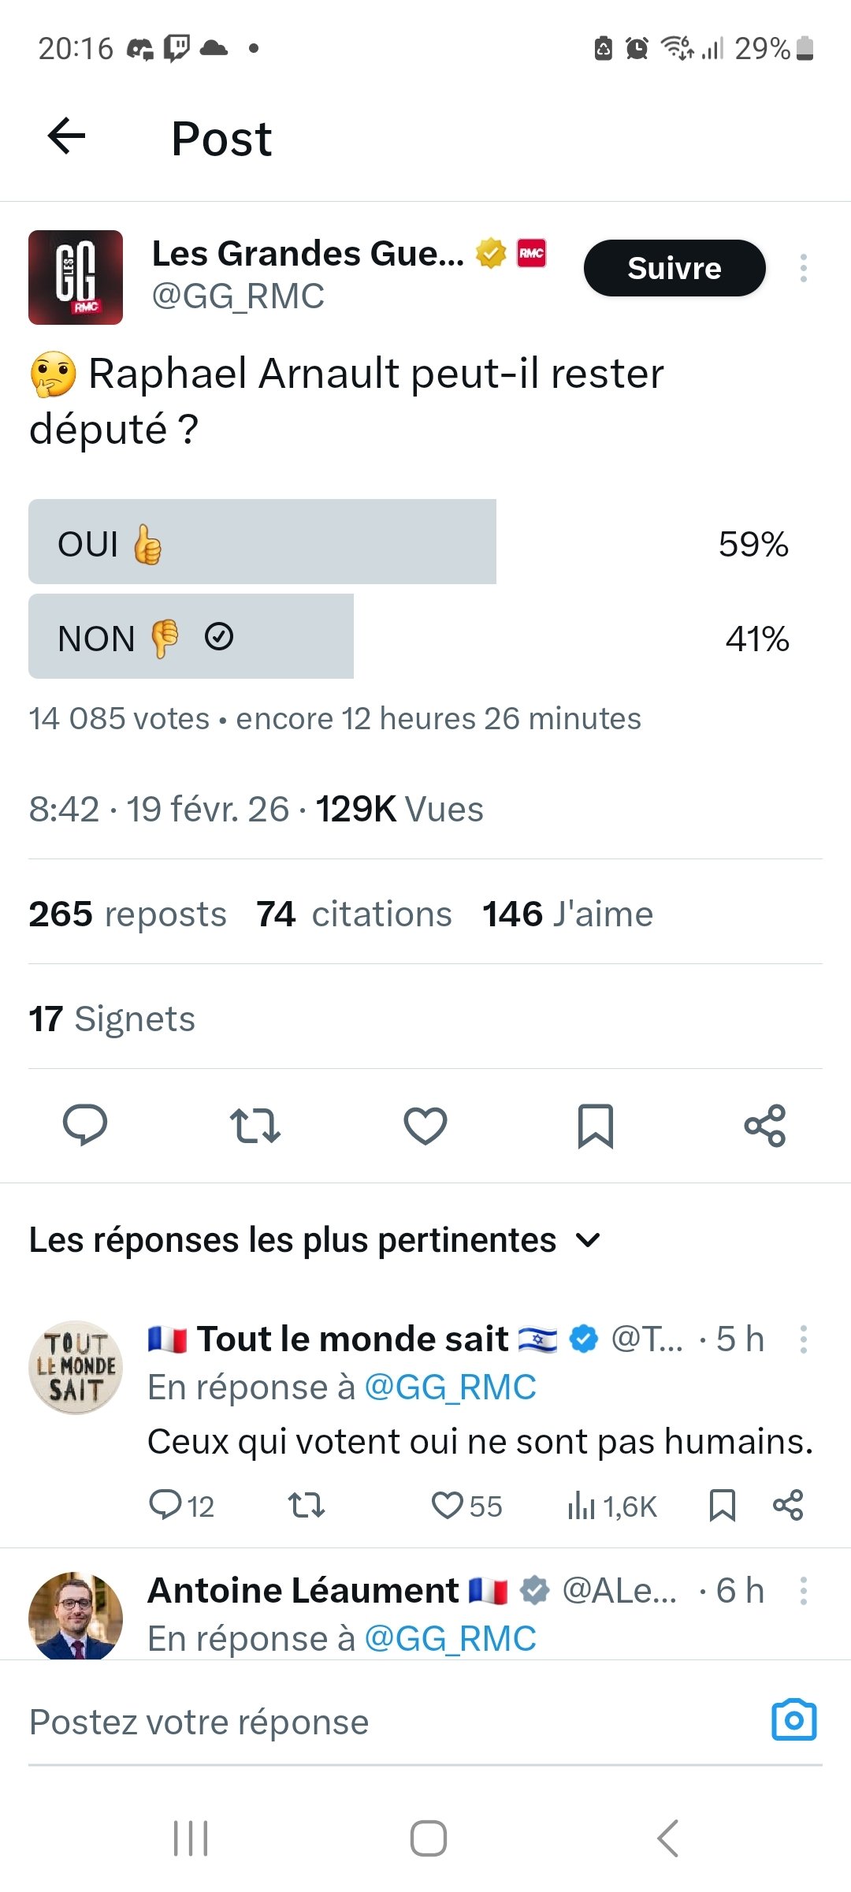Repost the Grandes Gueules poll
This screenshot has width=851, height=1892.
point(255,1125)
